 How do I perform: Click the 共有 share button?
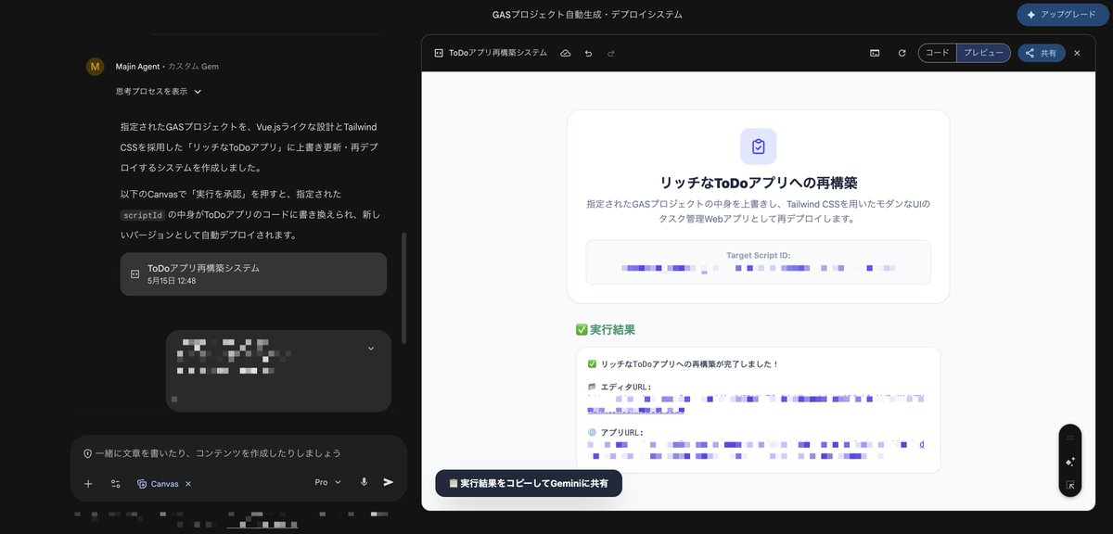tap(1041, 53)
